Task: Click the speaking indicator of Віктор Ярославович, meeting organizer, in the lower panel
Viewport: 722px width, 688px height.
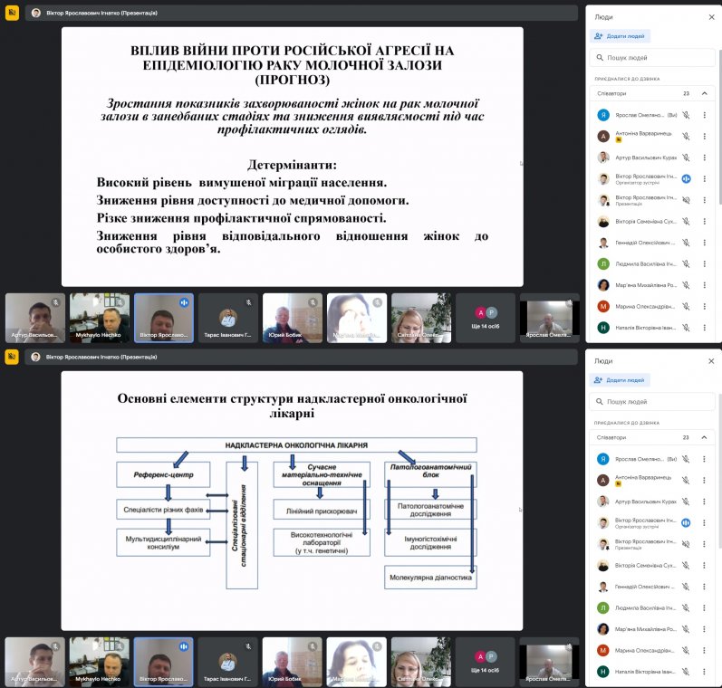Action: (686, 522)
